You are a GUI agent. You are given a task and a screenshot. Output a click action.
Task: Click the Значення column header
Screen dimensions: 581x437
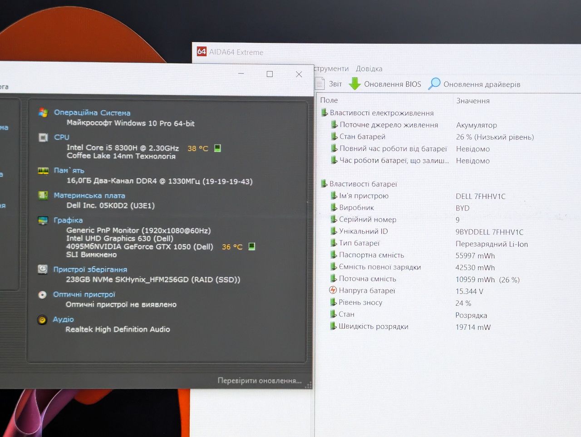(x=473, y=101)
